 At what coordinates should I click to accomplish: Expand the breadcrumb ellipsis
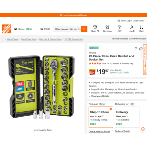(x=3, y=40)
